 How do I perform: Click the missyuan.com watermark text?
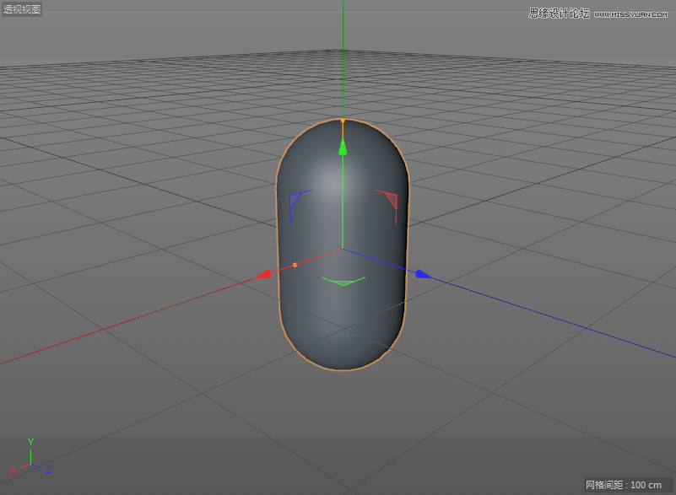tap(633, 13)
